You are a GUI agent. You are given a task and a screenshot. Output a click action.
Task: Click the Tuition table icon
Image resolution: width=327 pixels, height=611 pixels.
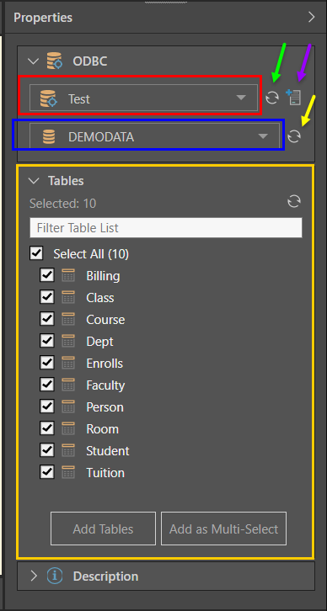[x=68, y=473]
